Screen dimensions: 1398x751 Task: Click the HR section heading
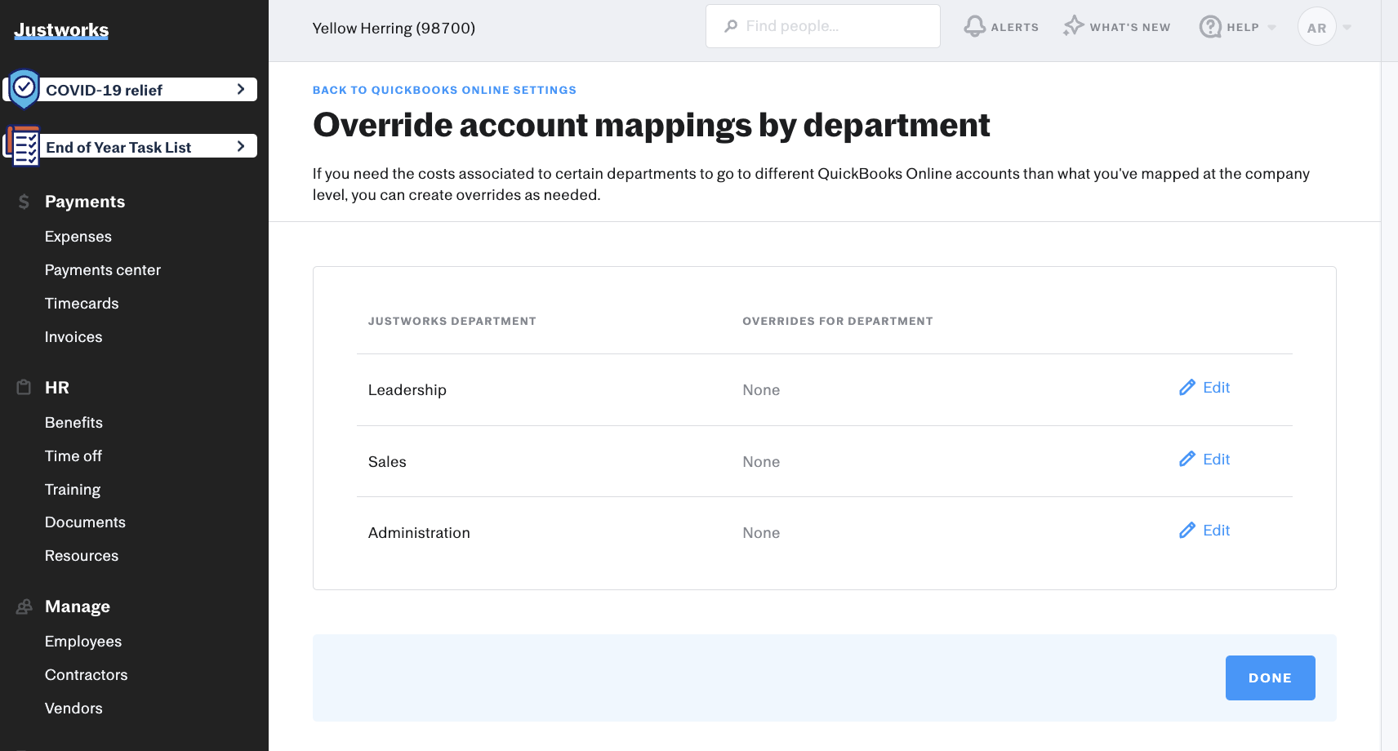point(57,388)
